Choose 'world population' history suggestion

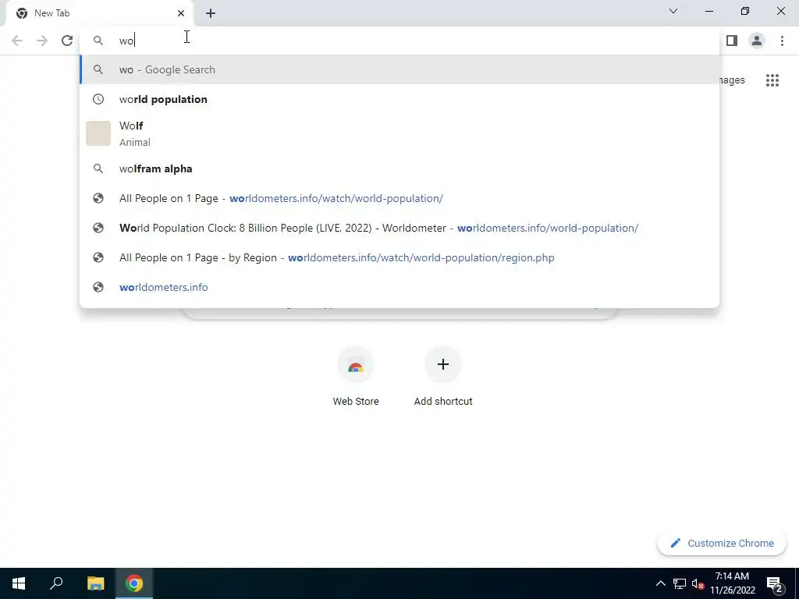(x=399, y=99)
